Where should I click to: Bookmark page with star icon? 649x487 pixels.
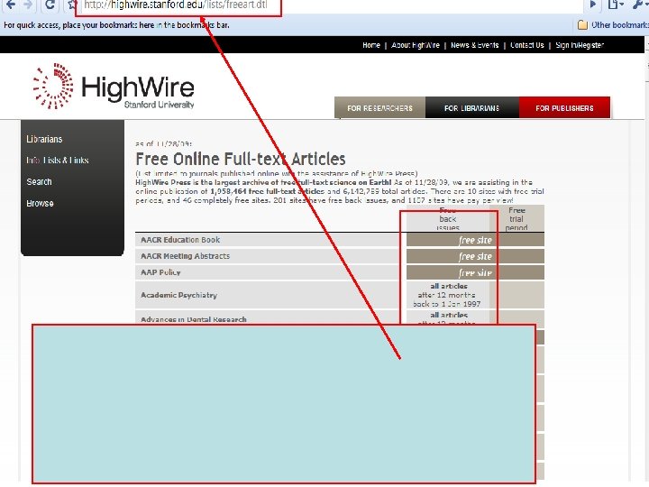72,5
